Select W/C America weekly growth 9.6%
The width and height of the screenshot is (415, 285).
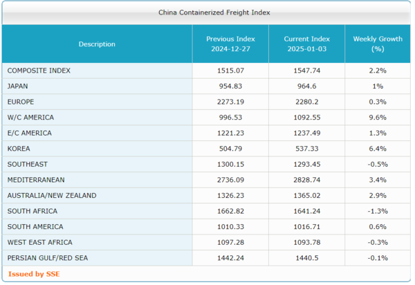click(377, 118)
